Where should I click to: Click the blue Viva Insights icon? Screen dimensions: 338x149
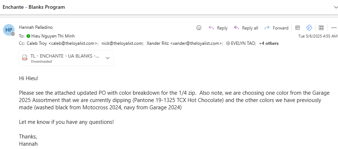click(x=309, y=28)
